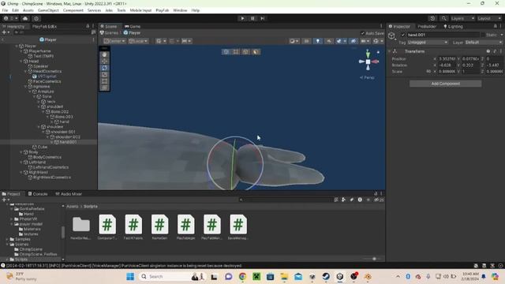
Task: Open the Steam icon in the Windows taskbar
Action: point(326,276)
